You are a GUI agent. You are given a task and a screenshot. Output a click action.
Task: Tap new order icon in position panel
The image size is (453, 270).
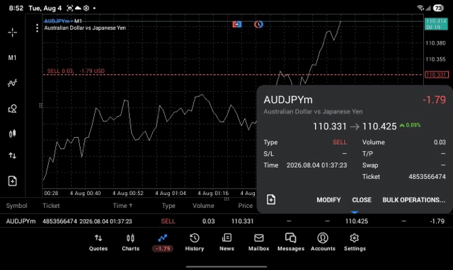coord(271,199)
